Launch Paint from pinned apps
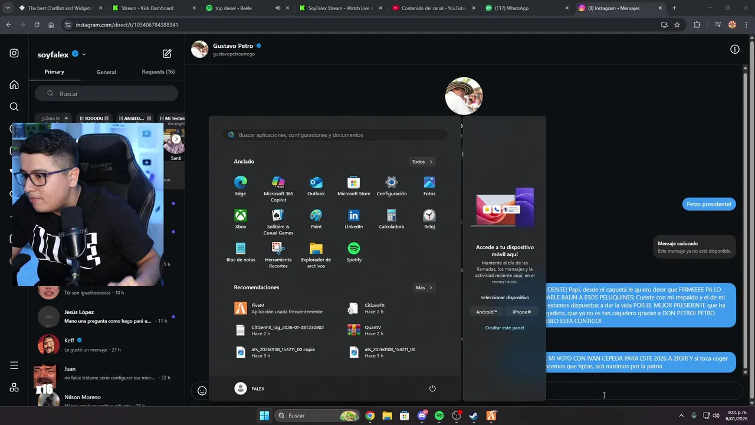Screen dimensions: 755x425 (316, 219)
